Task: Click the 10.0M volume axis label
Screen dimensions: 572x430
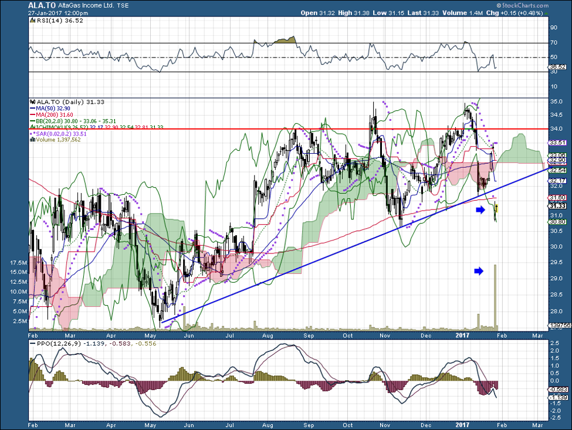Action: 19,292
